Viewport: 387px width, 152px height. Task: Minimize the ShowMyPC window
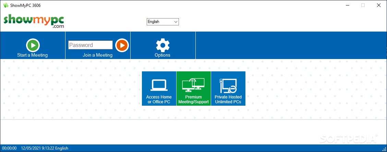point(347,5)
